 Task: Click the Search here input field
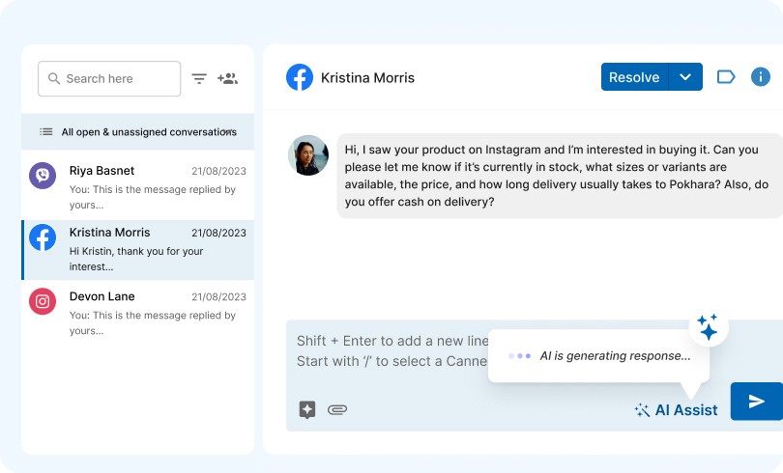pos(118,79)
